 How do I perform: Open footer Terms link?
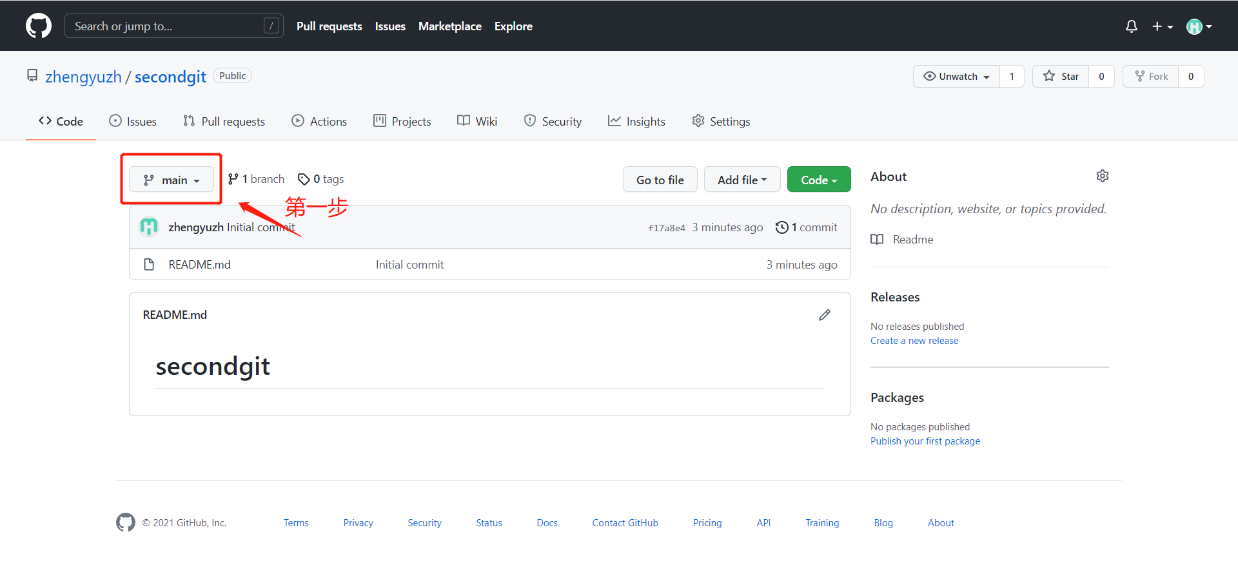[296, 523]
